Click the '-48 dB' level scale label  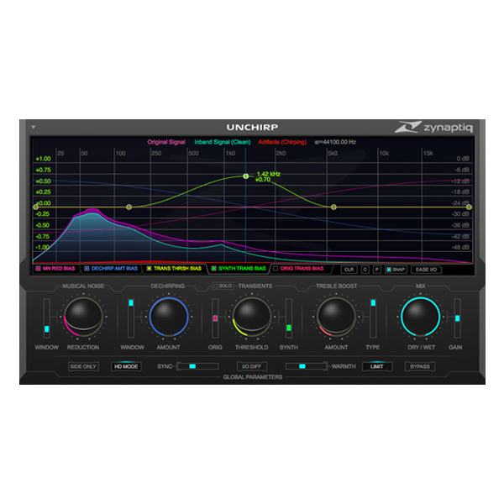[x=460, y=247]
